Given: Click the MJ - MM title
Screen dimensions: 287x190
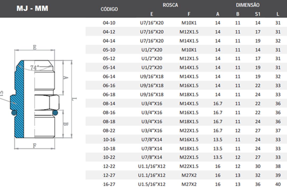Looking at the screenshot, I should click(32, 8).
